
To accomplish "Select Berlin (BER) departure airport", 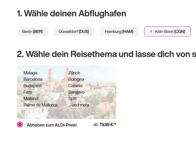I will (x=33, y=32).
